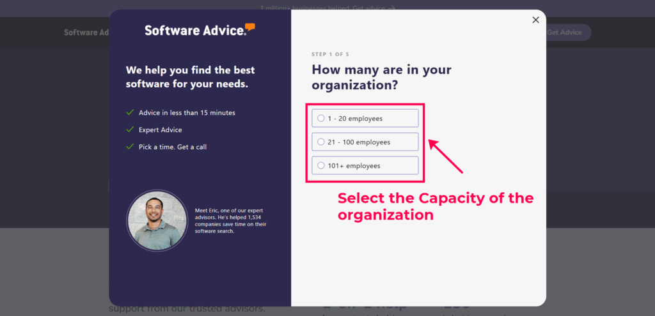Screen dimensions: 655x316
Task: Click the 'STEP 1 OF 5' label
Action: 330,54
